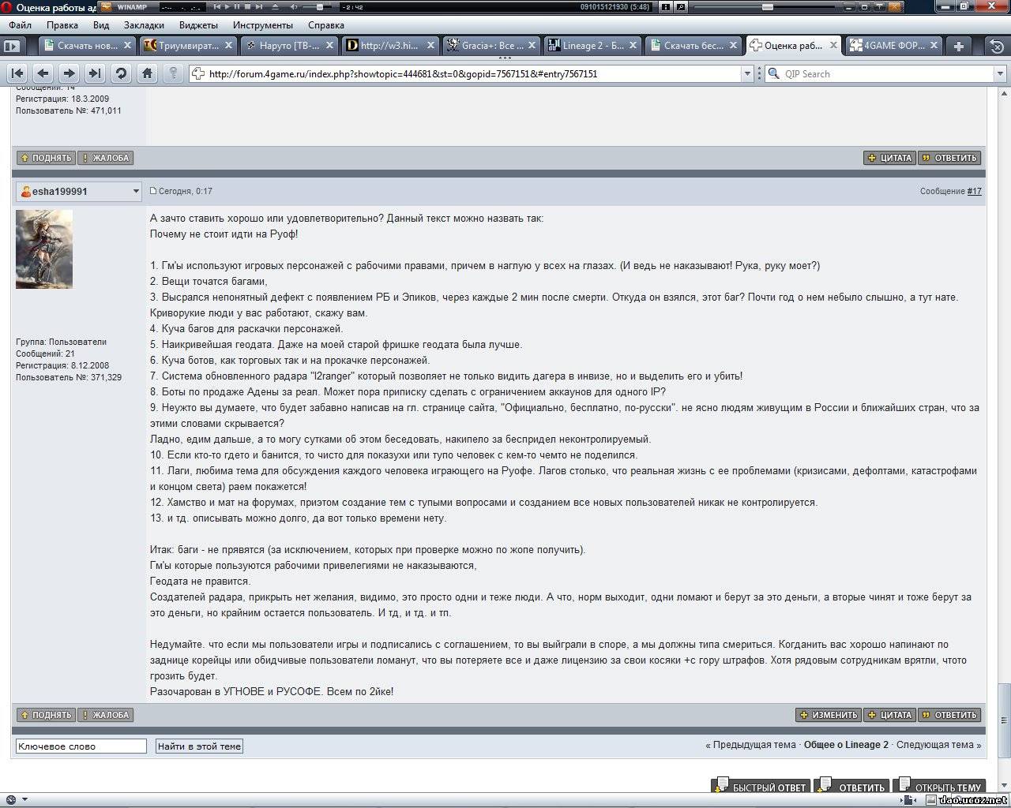Click the Fast forward navigation button
Image resolution: width=1011 pixels, height=808 pixels.
[95, 73]
